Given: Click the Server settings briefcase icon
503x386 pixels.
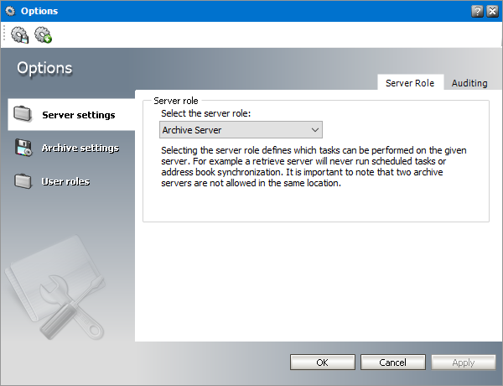Looking at the screenshot, I should click(23, 114).
